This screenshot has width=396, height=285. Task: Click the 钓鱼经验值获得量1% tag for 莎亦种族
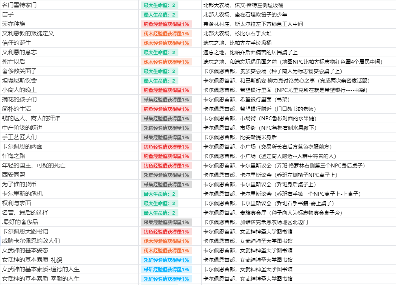166,24
